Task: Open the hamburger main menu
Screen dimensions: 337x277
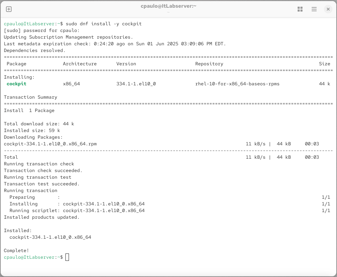Action: coord(314,9)
